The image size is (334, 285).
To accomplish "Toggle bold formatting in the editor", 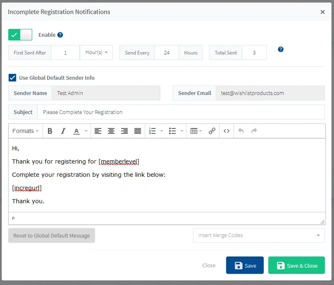I will [x=50, y=131].
